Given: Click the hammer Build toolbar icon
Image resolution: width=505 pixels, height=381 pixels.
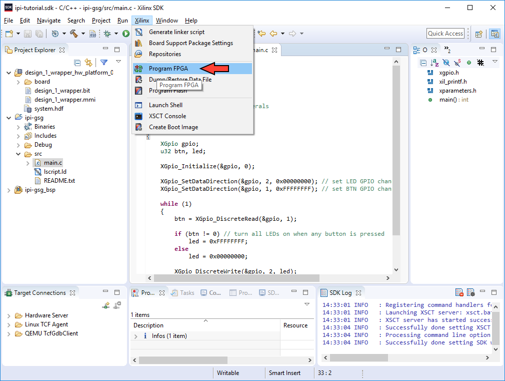Looking at the screenshot, I should click(74, 34).
